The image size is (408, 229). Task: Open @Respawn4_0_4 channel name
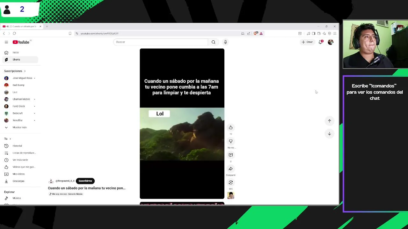[65, 181]
